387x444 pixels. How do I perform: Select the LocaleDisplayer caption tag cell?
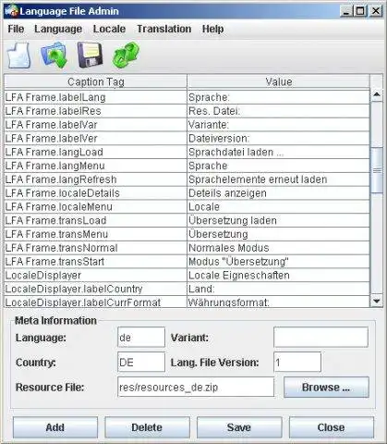(x=95, y=276)
